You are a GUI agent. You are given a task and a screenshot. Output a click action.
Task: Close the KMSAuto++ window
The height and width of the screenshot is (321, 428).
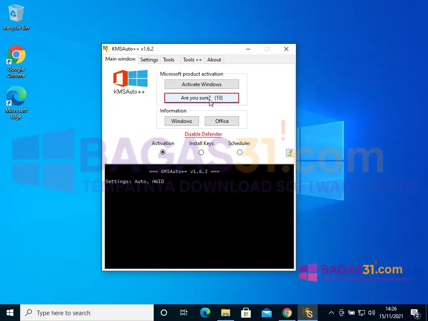click(286, 49)
